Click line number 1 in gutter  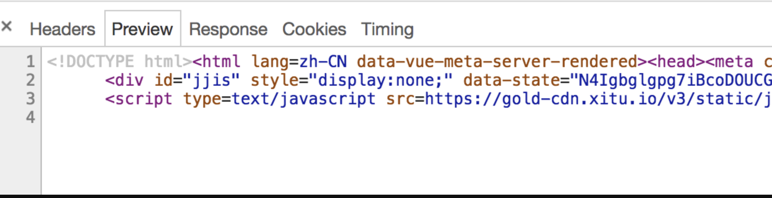click(x=31, y=62)
